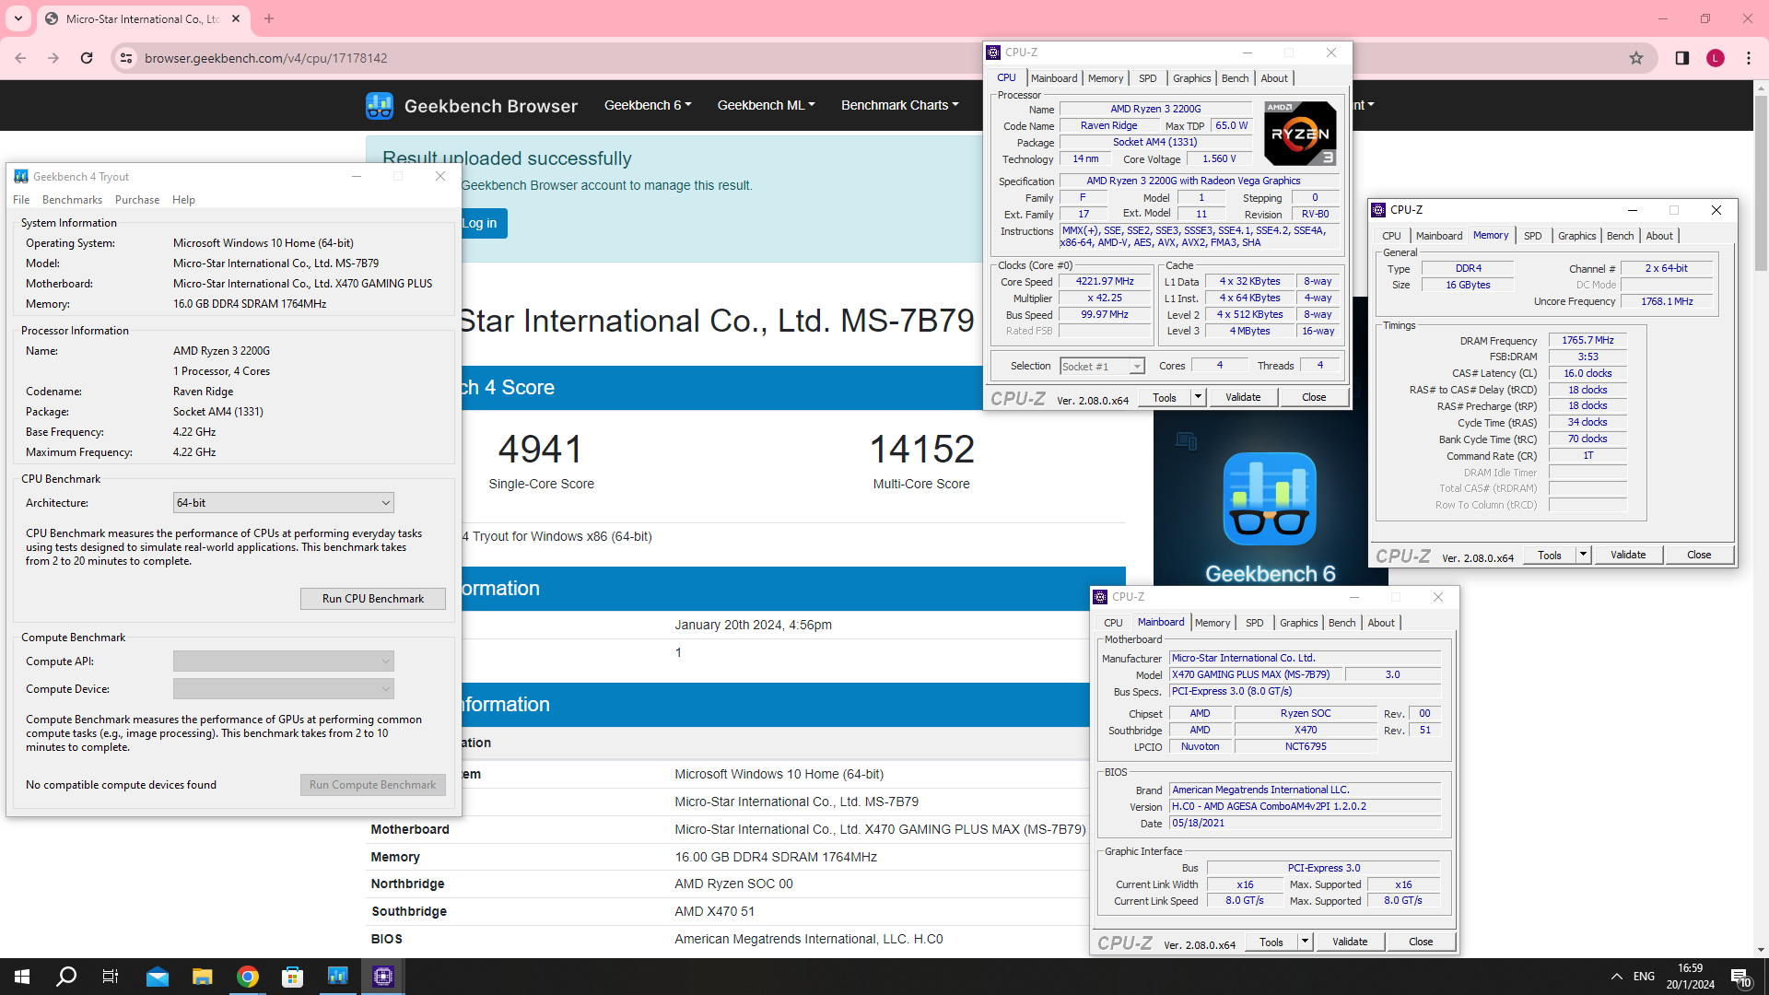The width and height of the screenshot is (1769, 995).
Task: Open Tools arrow in CPU-Z CPU window
Action: coord(1198,397)
